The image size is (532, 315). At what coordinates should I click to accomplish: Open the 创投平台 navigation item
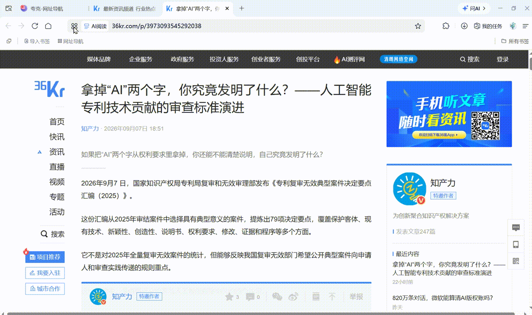(308, 59)
